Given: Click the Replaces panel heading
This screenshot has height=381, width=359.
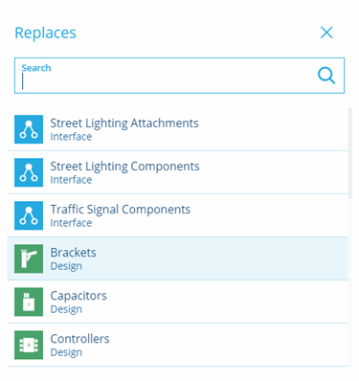Looking at the screenshot, I should point(45,33).
